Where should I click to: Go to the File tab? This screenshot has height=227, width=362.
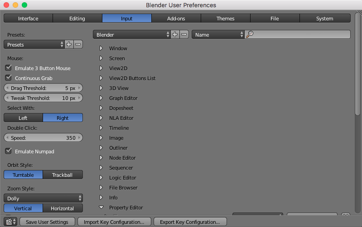click(x=275, y=18)
